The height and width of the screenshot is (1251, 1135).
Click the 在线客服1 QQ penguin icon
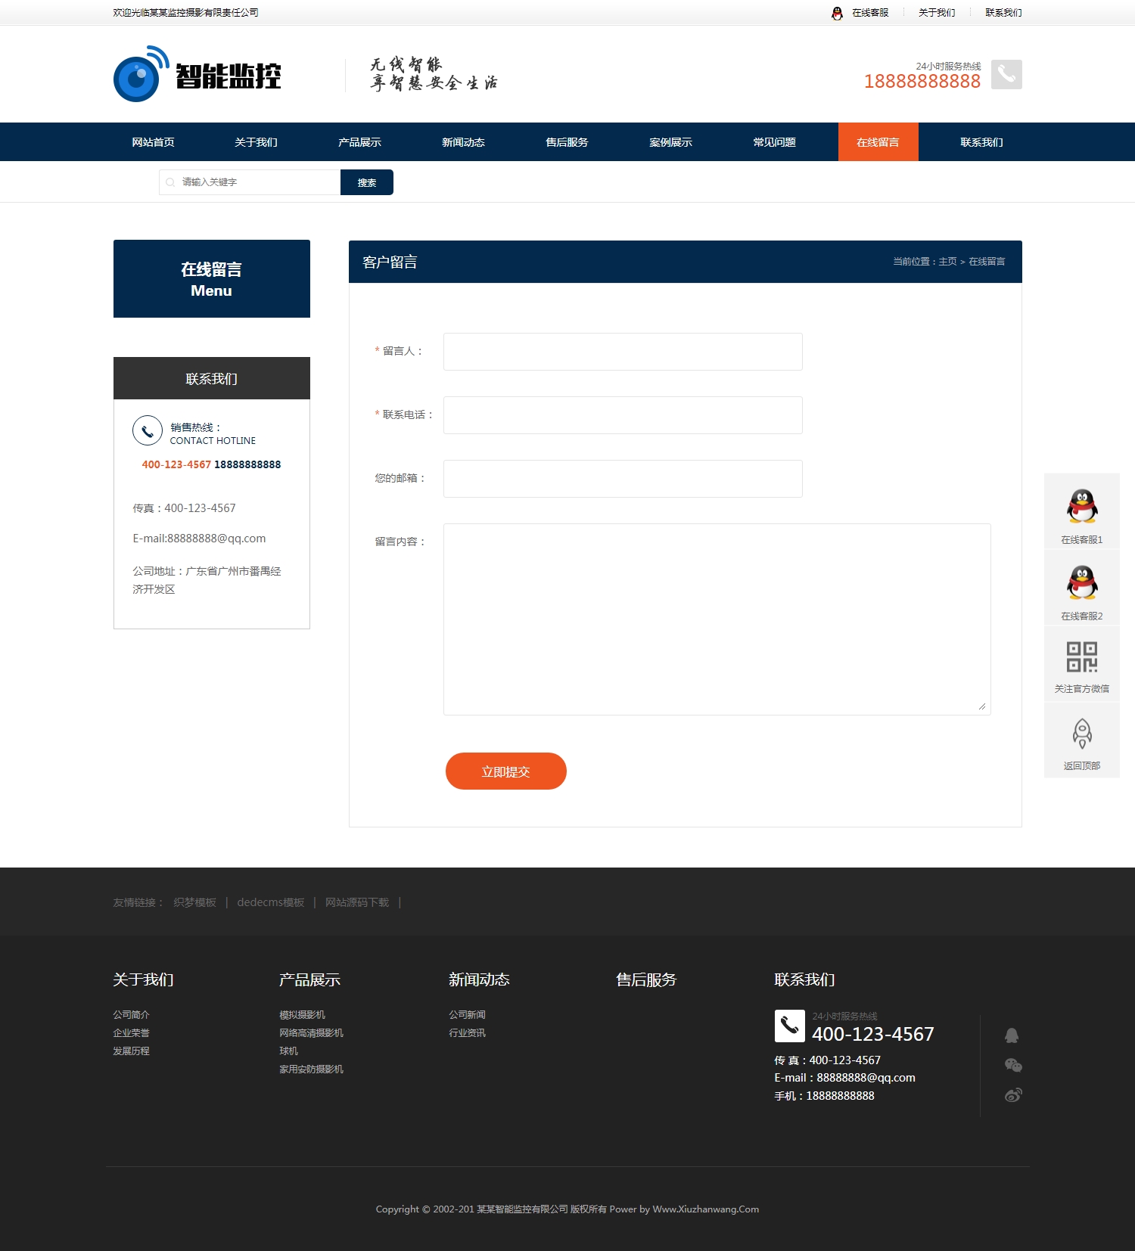tap(1082, 507)
